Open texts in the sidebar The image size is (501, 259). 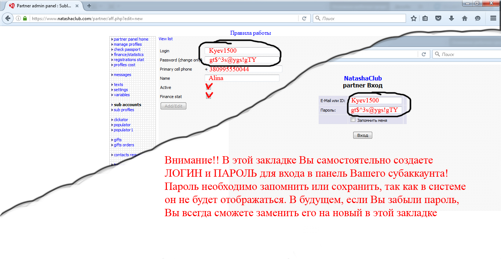coord(118,85)
